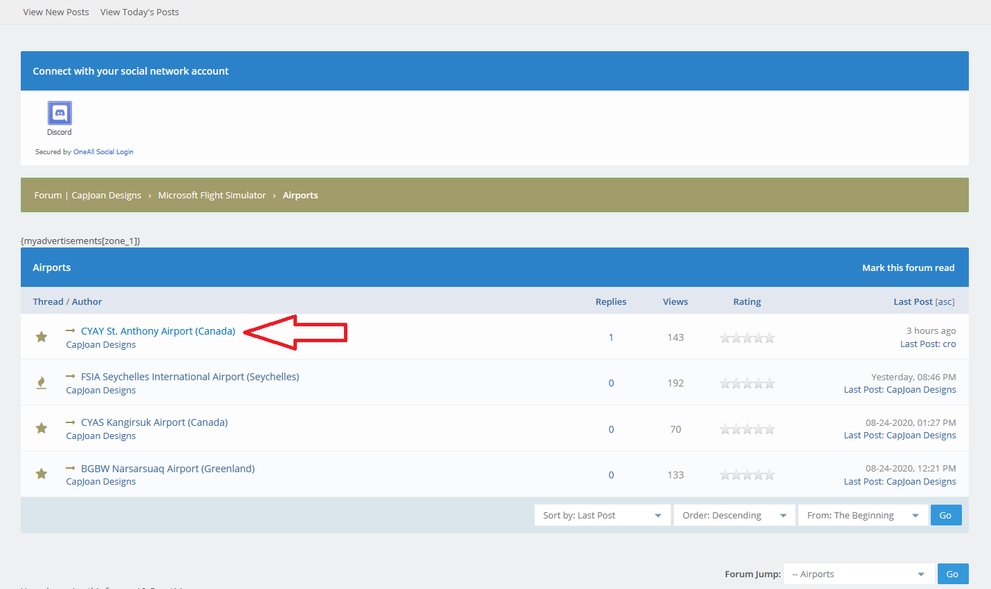The image size is (991, 589).
Task: Open the From: The Beginning dropdown
Action: coord(863,515)
